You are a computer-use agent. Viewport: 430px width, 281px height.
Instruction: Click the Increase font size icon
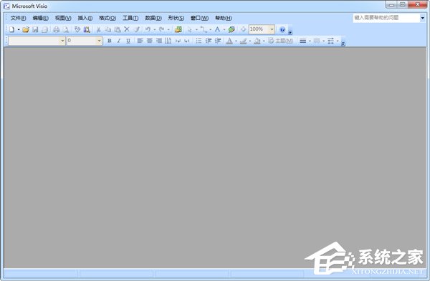pos(187,41)
